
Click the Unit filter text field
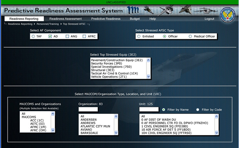(x=149, y=110)
